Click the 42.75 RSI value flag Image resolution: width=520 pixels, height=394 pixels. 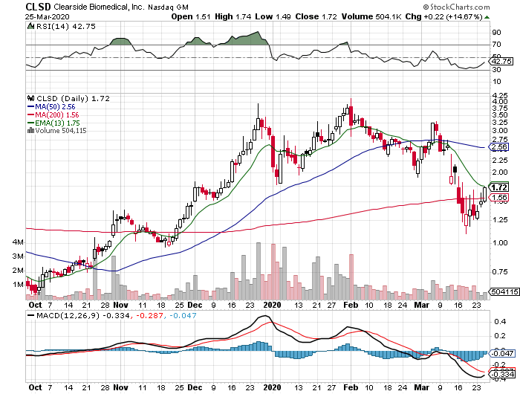(x=501, y=61)
